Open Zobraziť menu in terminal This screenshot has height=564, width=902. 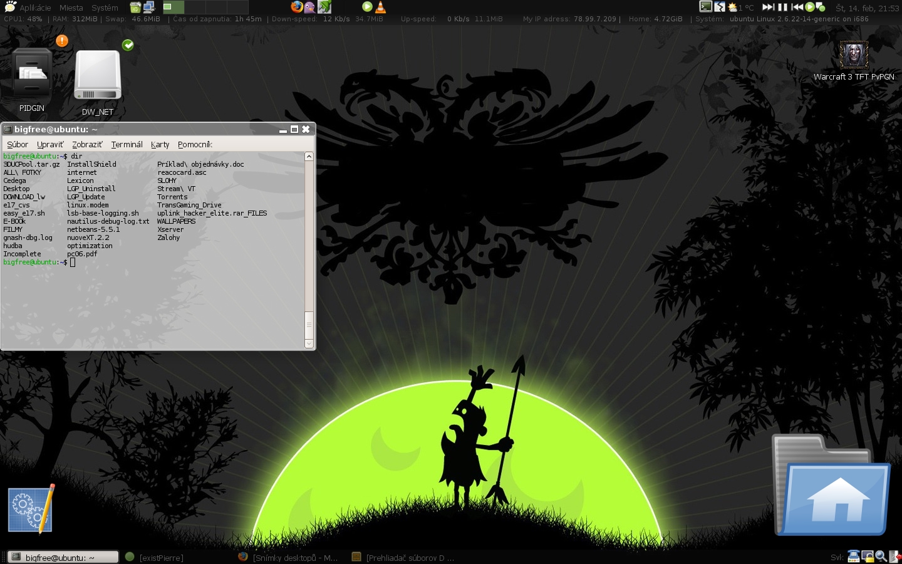point(87,144)
